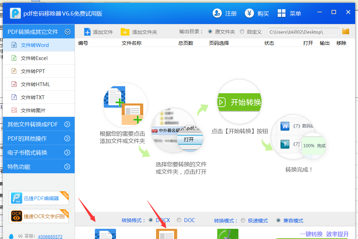Viewport: 358px width, 239px height.
Task: Click 状态 column header
Action: pyautogui.click(x=269, y=43)
